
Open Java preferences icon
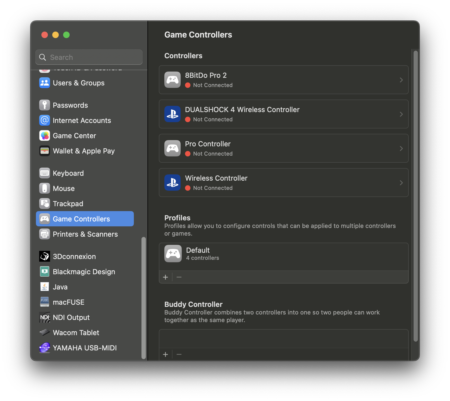click(x=45, y=287)
